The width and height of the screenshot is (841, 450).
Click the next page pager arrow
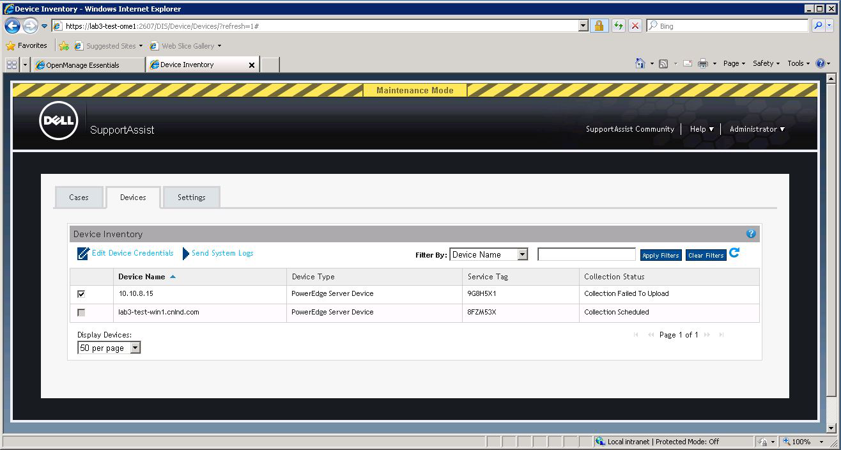[707, 335]
